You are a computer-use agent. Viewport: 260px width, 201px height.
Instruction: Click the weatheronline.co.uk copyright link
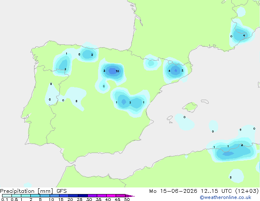click(225, 197)
